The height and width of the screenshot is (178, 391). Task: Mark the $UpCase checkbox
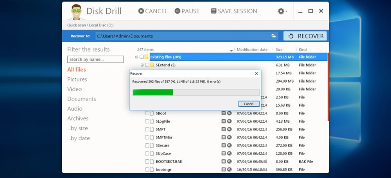point(147,153)
